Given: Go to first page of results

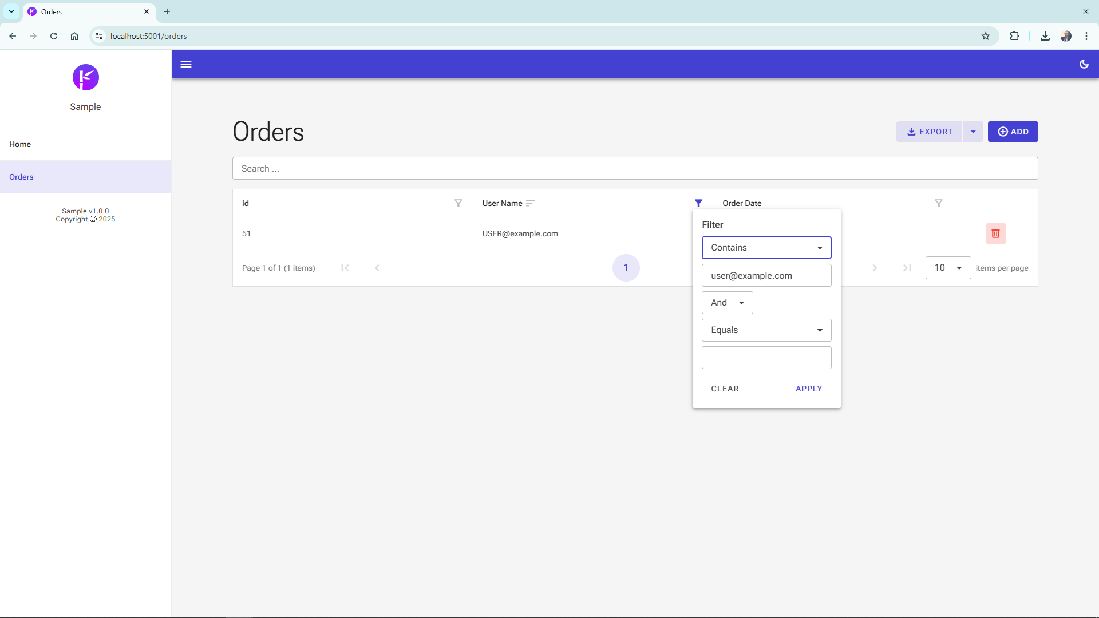Looking at the screenshot, I should (x=345, y=268).
